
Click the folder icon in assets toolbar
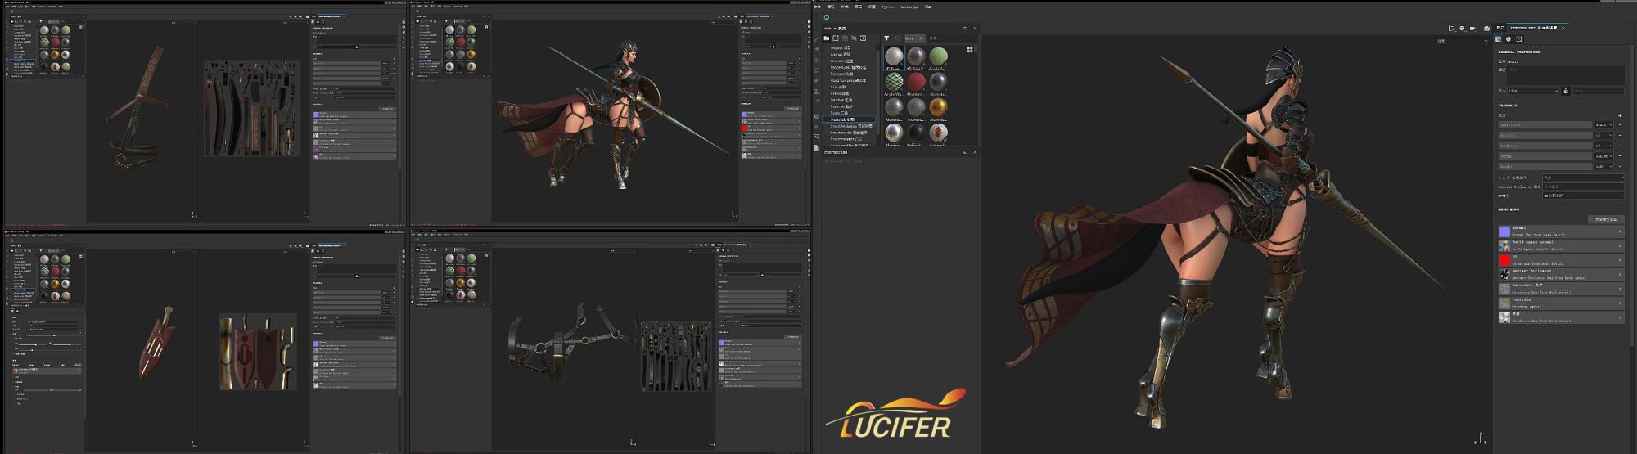[827, 38]
